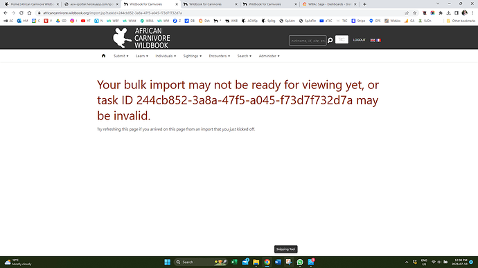Click the LOGOUT link

pos(359,40)
